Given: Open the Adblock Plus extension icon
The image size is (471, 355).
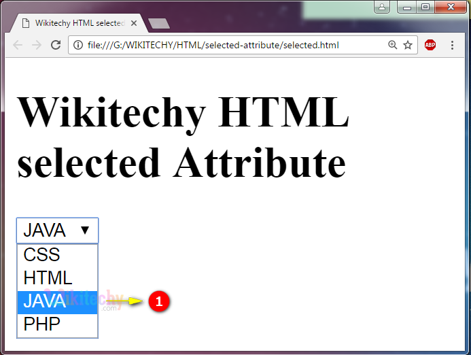Looking at the screenshot, I should (x=430, y=46).
